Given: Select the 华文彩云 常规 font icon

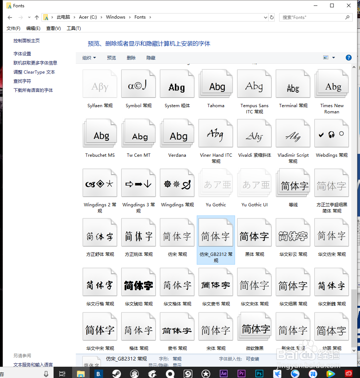Looking at the screenshot, I should coord(293,233).
